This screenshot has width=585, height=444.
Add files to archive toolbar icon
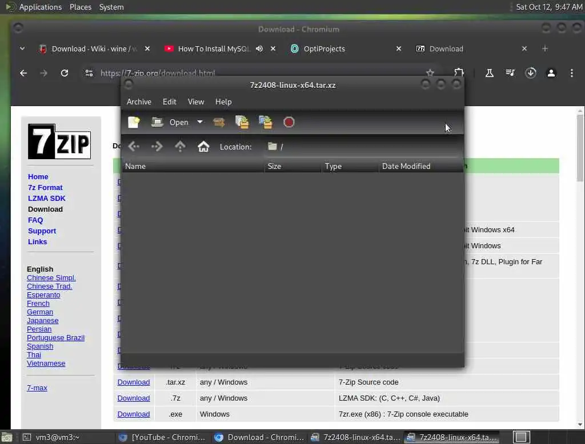pos(242,122)
